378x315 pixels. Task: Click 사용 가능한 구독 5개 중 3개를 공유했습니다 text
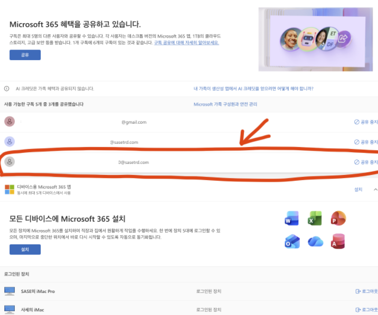point(44,104)
